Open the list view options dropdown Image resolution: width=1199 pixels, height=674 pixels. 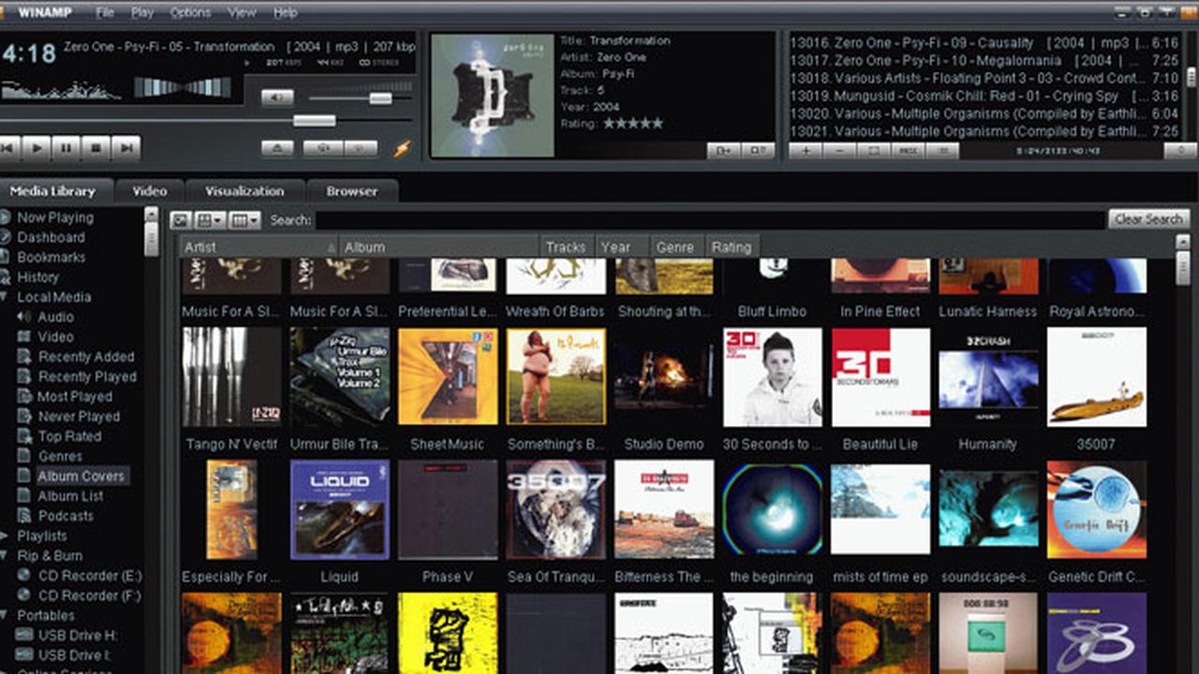[254, 220]
